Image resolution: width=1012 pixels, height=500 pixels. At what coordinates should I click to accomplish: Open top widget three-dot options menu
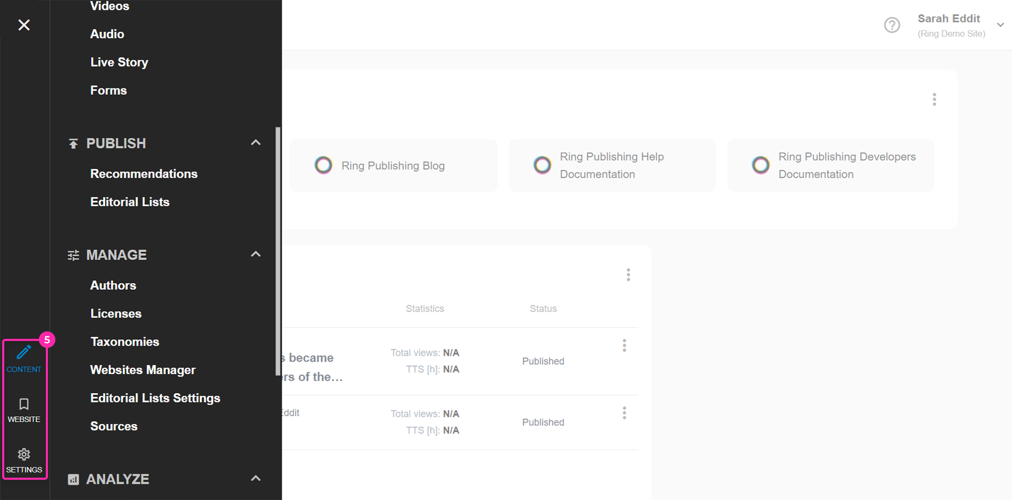(934, 99)
